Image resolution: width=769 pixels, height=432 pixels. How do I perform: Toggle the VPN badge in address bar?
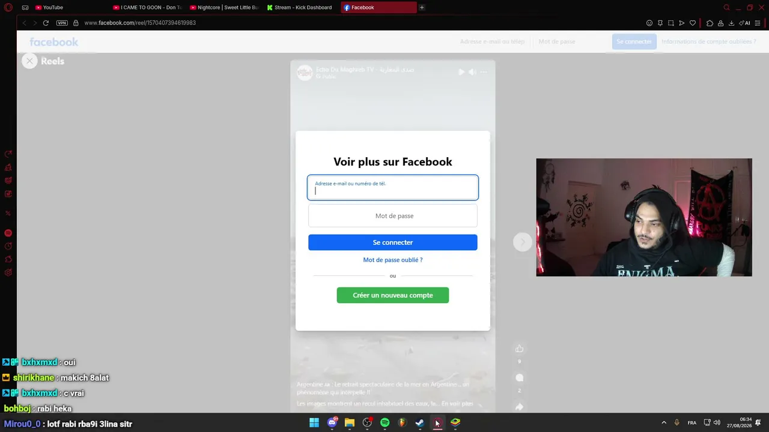coord(62,23)
